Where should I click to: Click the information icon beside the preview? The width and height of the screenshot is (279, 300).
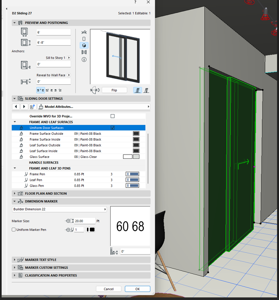coord(84,59)
